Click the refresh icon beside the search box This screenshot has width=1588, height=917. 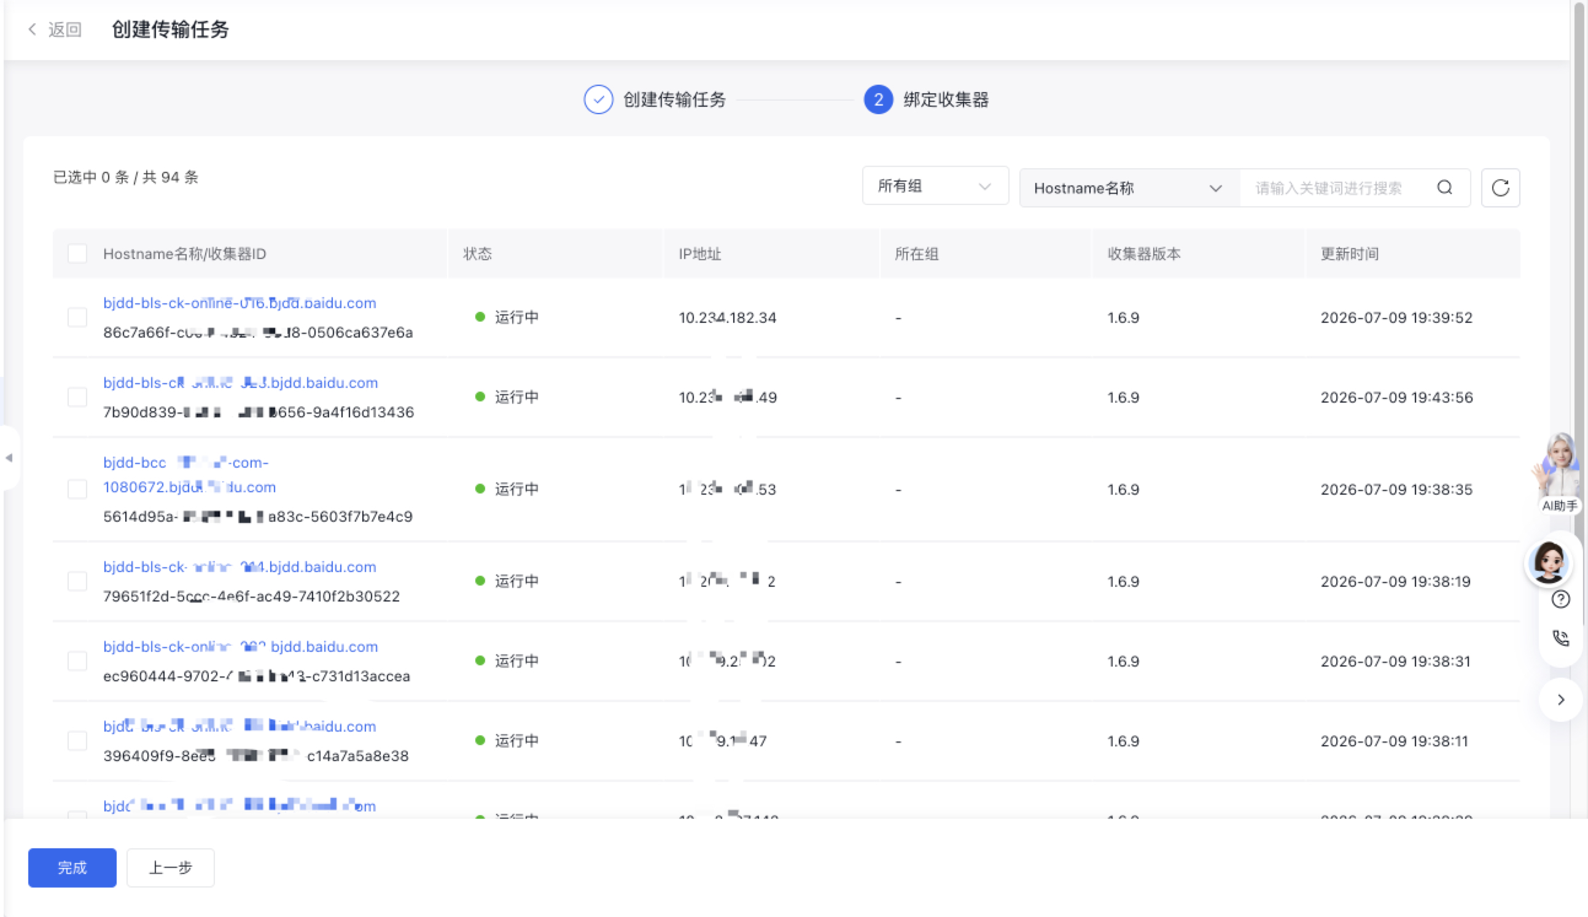[1500, 188]
